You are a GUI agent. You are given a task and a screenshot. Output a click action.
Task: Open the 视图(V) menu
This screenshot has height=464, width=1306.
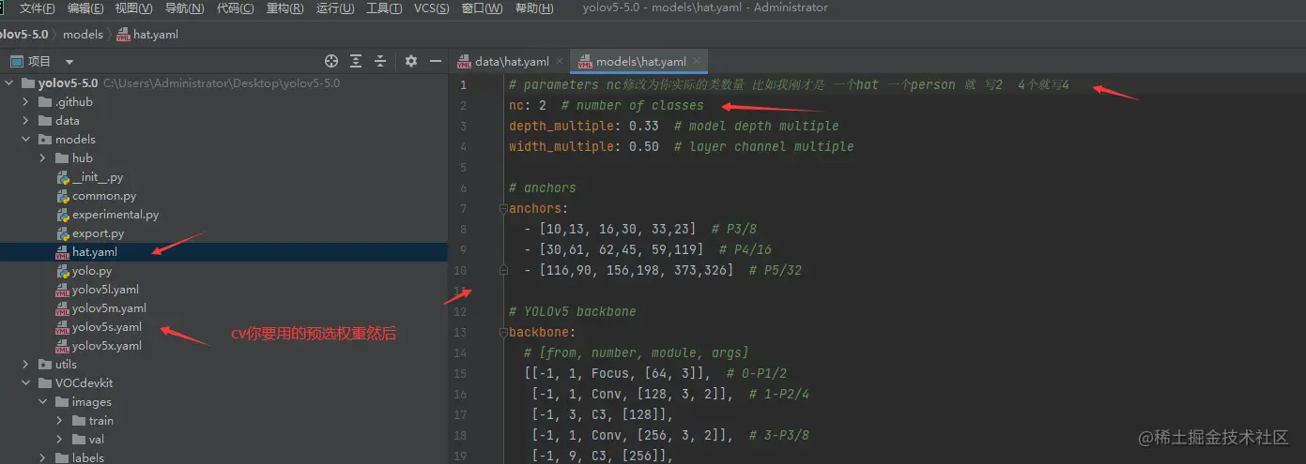pyautogui.click(x=134, y=8)
